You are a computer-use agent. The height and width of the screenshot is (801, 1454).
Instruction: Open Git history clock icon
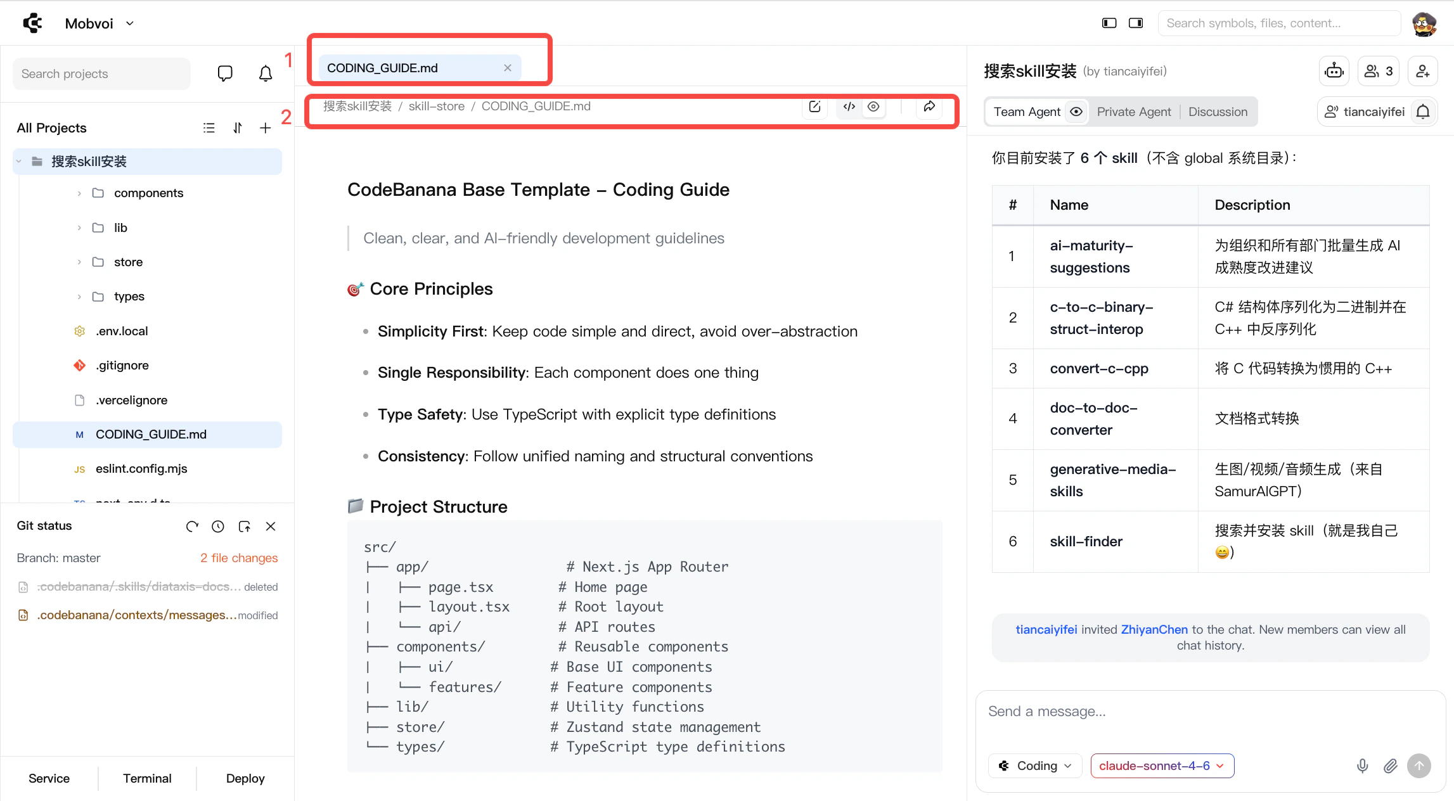[x=218, y=526]
